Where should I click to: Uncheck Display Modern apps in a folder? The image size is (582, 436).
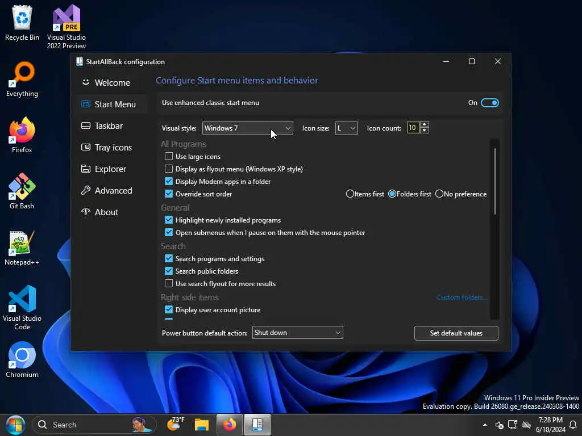pos(169,181)
